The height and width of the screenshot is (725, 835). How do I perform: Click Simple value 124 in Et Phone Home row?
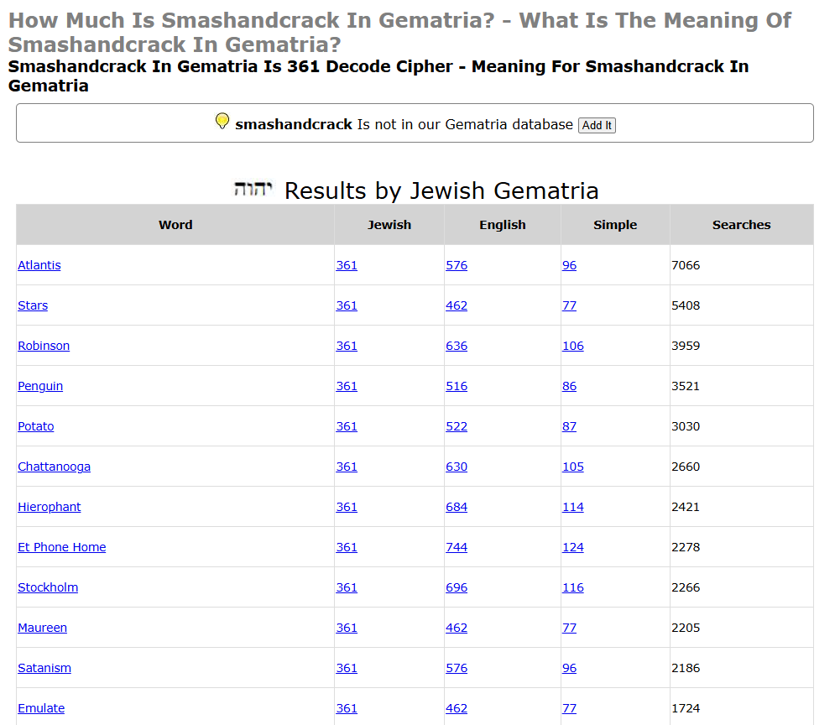(573, 547)
